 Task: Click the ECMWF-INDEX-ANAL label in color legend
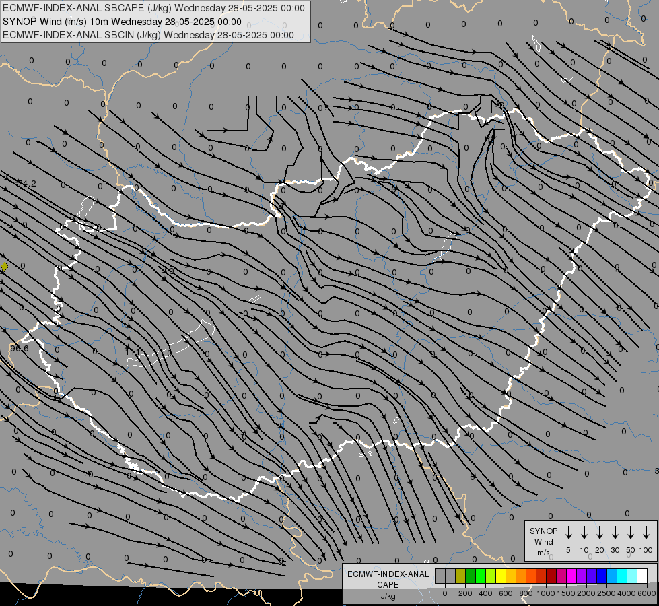pyautogui.click(x=388, y=574)
